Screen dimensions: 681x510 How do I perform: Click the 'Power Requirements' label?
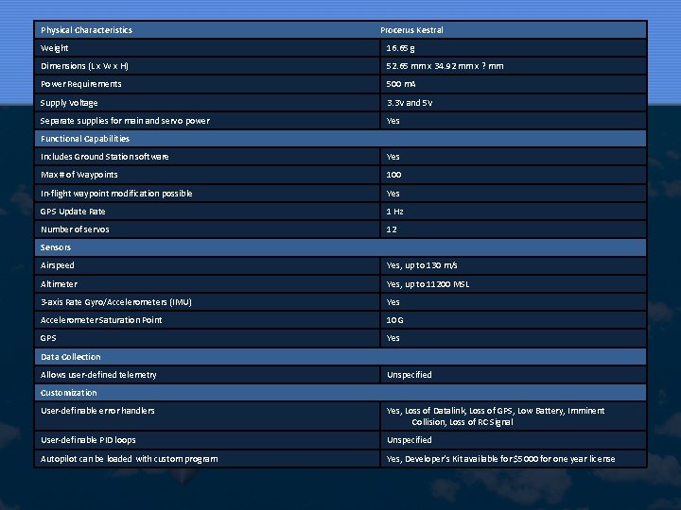point(81,84)
